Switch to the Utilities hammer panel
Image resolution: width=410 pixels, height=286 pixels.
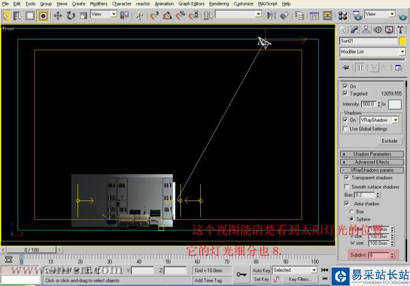coord(401,30)
